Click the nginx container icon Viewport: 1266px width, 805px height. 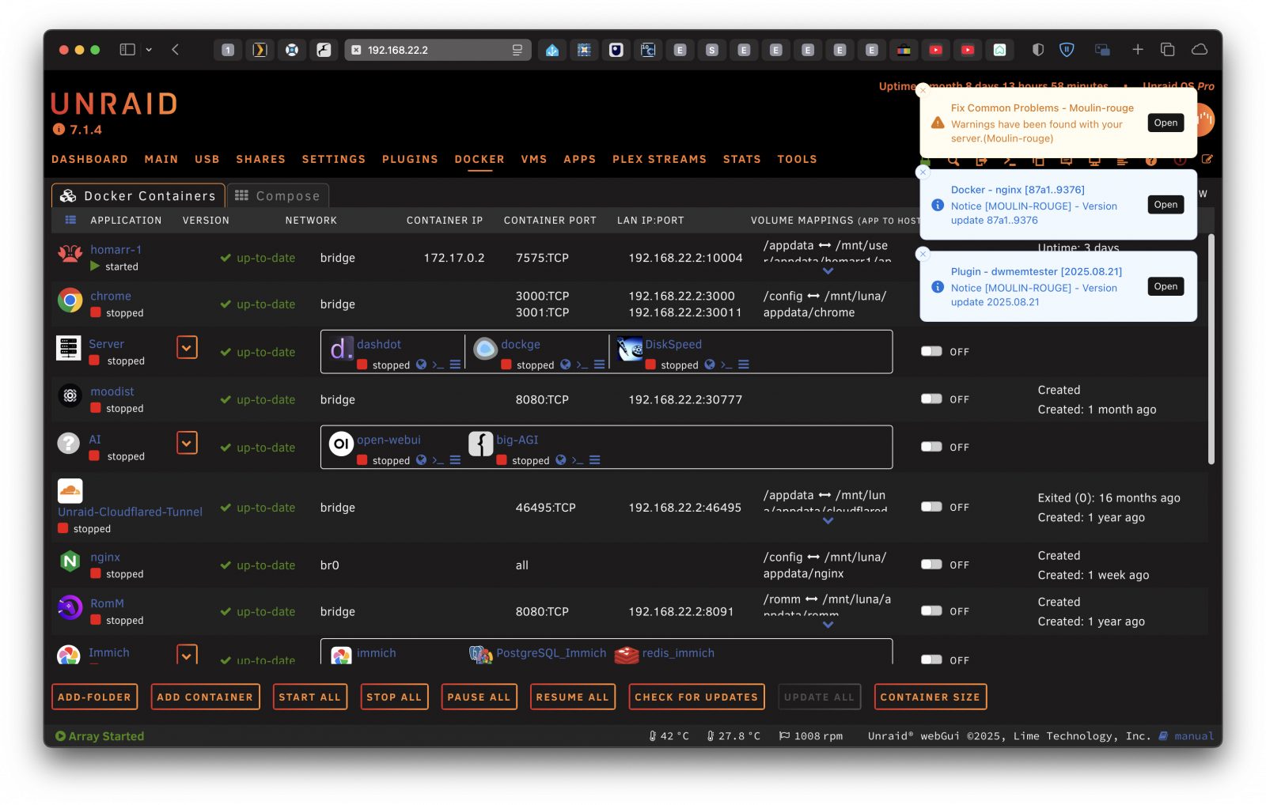[70, 561]
